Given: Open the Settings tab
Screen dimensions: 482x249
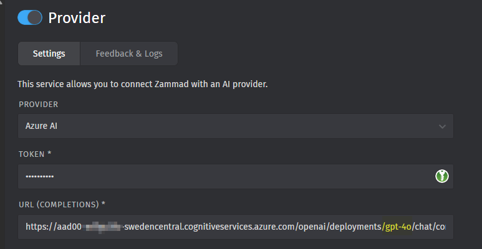Looking at the screenshot, I should point(49,54).
